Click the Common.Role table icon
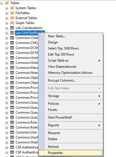 (x=12, y=122)
